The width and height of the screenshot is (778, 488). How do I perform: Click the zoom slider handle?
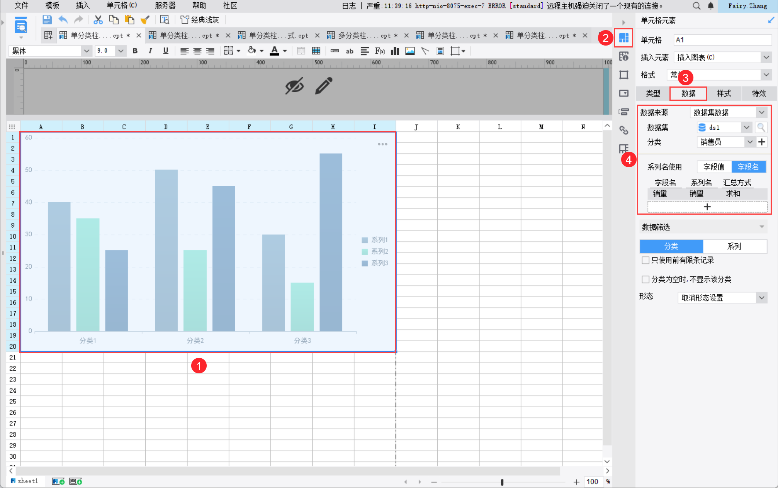coord(502,482)
